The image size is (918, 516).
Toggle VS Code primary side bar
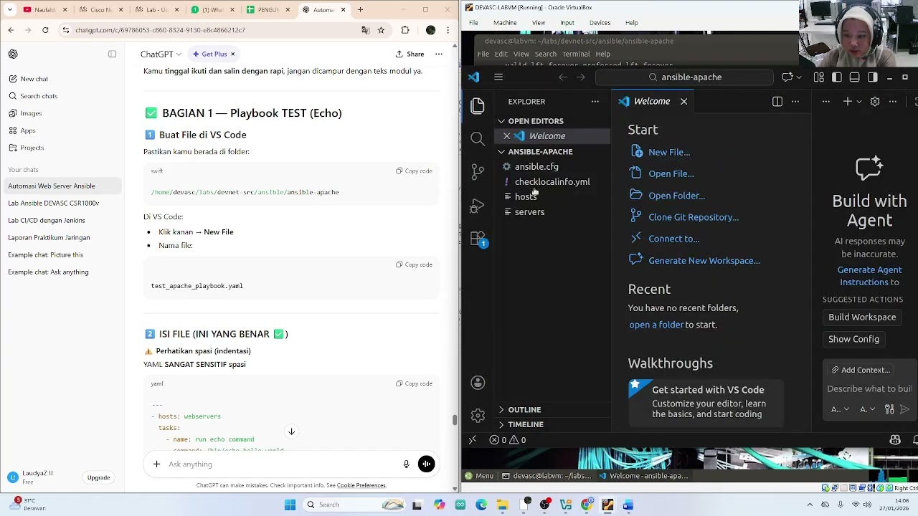836,77
